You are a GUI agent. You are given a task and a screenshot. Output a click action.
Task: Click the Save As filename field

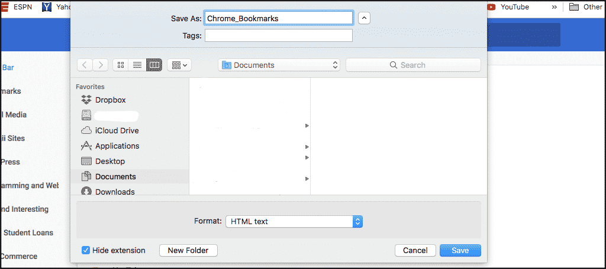278,18
